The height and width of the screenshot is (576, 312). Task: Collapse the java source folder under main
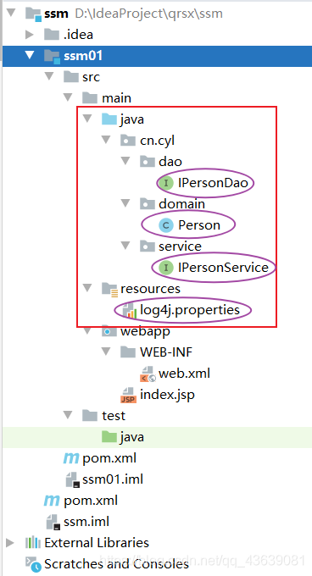(x=87, y=119)
